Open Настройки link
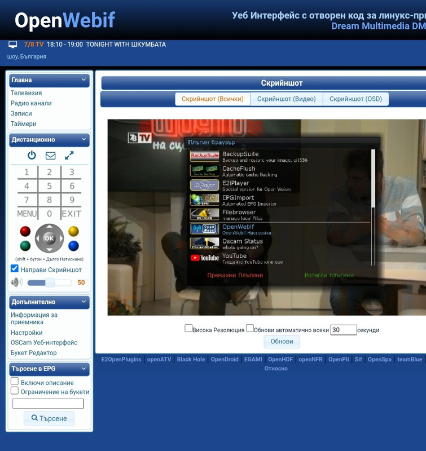The image size is (426, 451). (27, 333)
